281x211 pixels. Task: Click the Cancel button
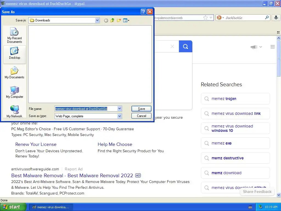click(141, 116)
